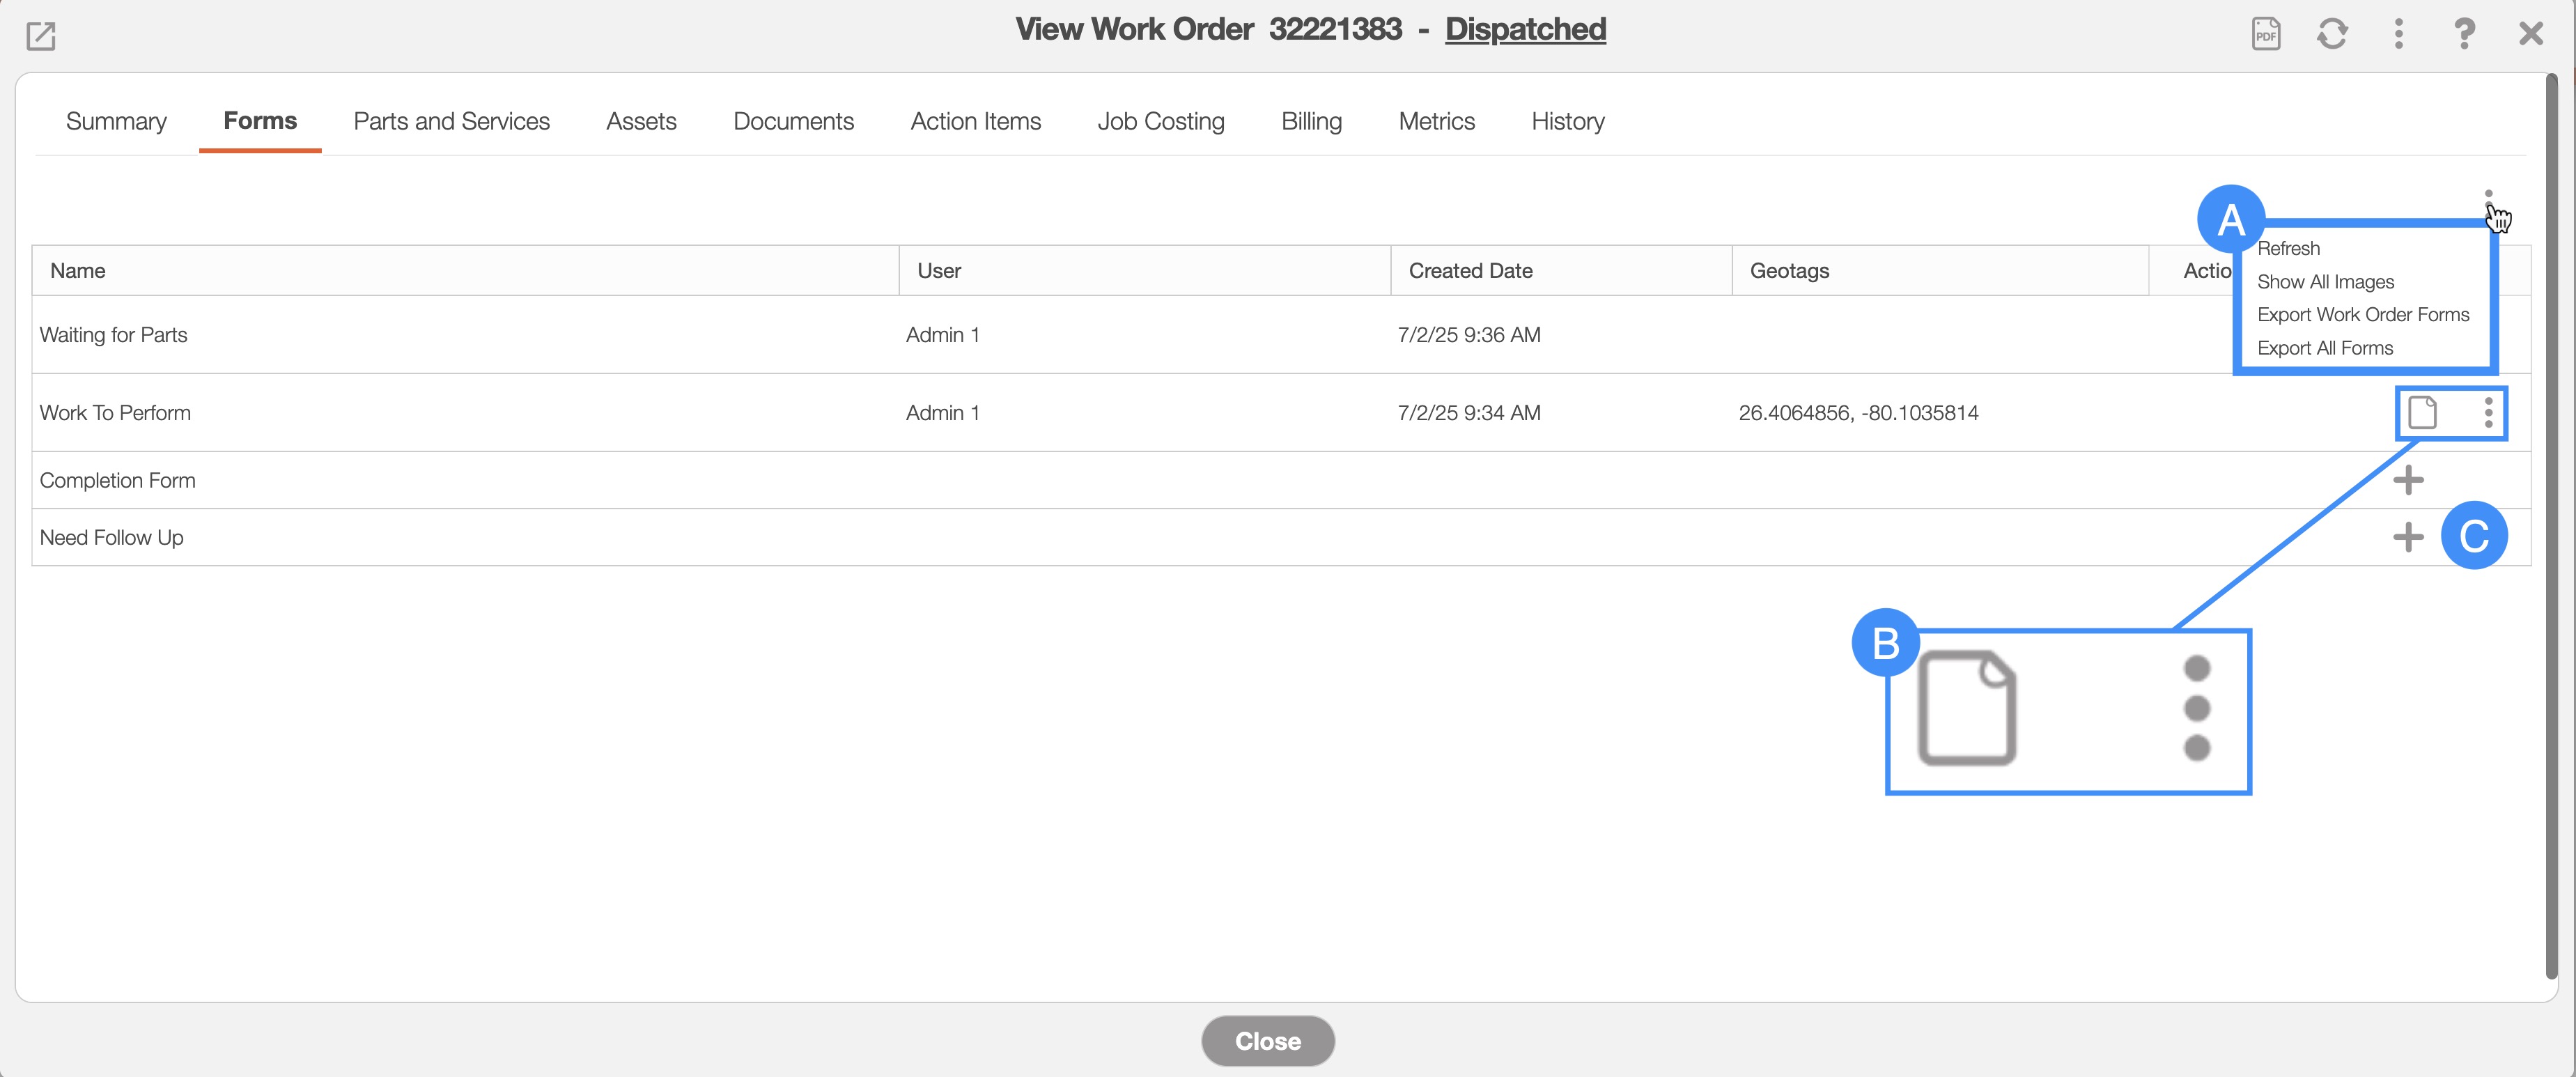Screen dimensions: 2576x1077
Task: Click the PDF export icon
Action: click(x=2265, y=34)
